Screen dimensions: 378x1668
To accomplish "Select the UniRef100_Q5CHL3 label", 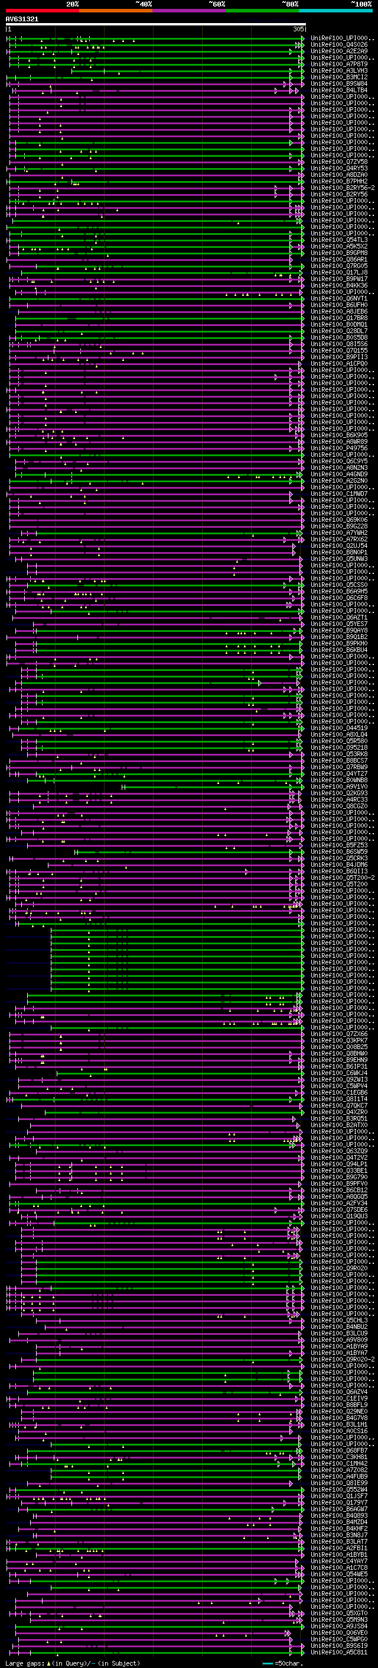I will point(339,1319).
